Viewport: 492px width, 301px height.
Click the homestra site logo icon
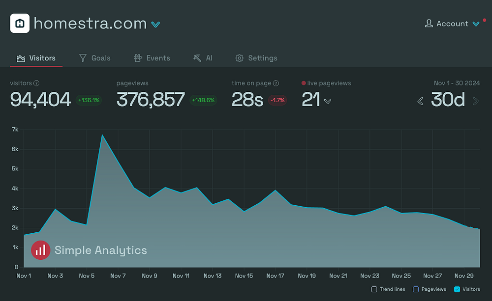click(20, 23)
